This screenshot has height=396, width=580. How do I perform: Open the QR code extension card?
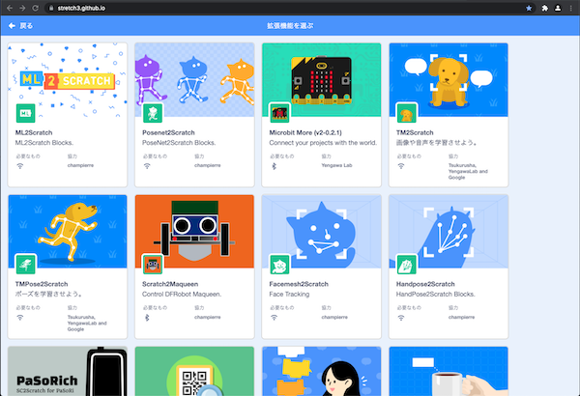194,371
